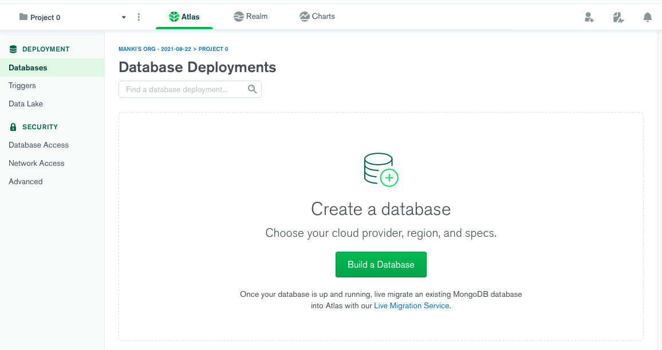This screenshot has width=662, height=350.
Task: Open Database Access settings
Action: [38, 145]
